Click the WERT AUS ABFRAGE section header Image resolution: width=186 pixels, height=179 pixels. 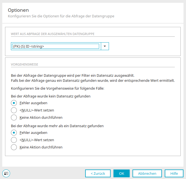click(x=53, y=34)
